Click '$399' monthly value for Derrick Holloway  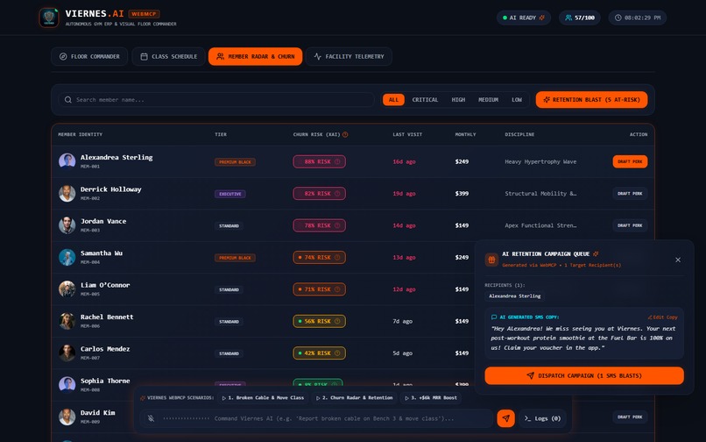click(x=462, y=194)
